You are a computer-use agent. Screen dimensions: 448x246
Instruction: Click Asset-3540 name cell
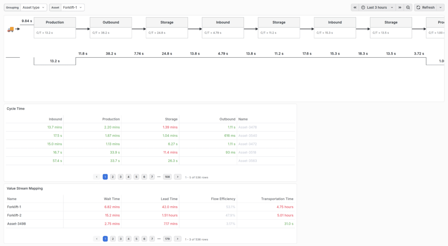click(x=248, y=135)
